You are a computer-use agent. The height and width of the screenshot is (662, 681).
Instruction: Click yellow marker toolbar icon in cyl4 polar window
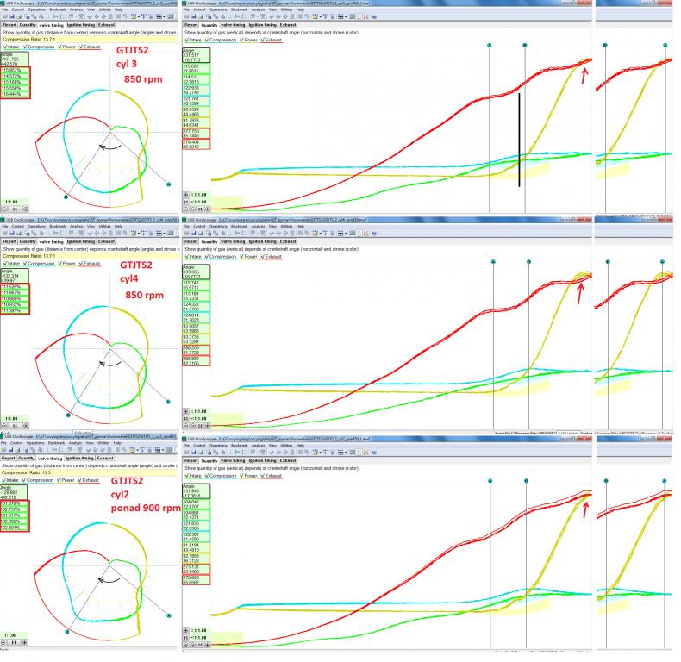(x=134, y=234)
